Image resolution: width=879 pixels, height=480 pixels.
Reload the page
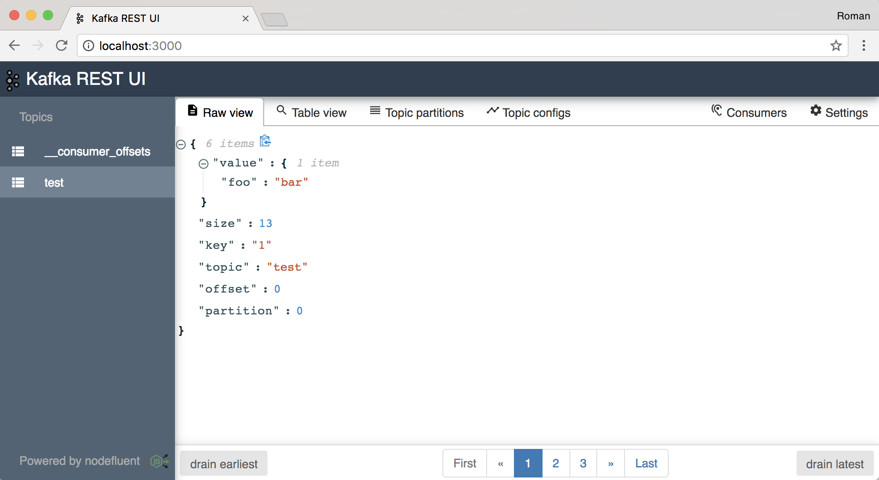click(x=62, y=45)
